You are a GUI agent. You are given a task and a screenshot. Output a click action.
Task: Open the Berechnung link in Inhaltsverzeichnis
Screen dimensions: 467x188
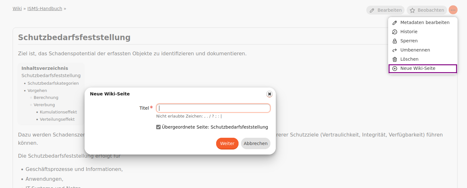pyautogui.click(x=46, y=97)
